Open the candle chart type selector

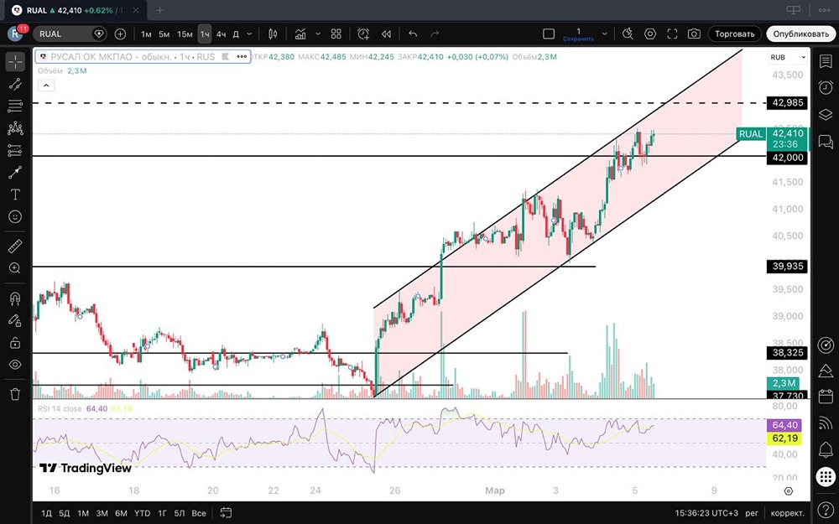[x=273, y=34]
